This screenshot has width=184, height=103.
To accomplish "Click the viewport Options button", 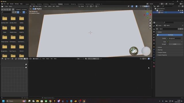I will pos(149,9).
